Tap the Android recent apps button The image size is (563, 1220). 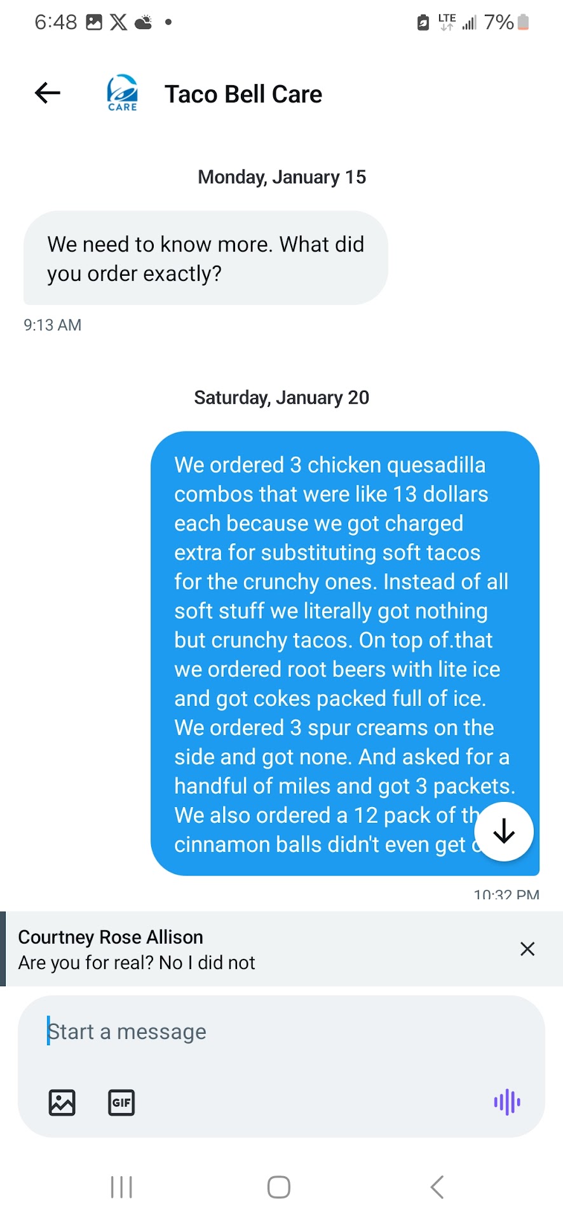click(x=121, y=1187)
